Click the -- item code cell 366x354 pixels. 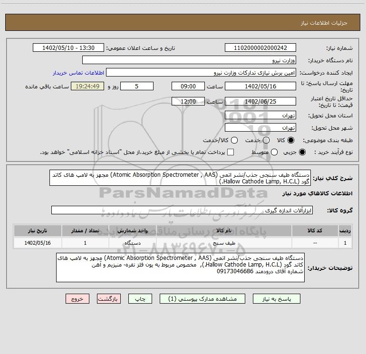click(315, 243)
